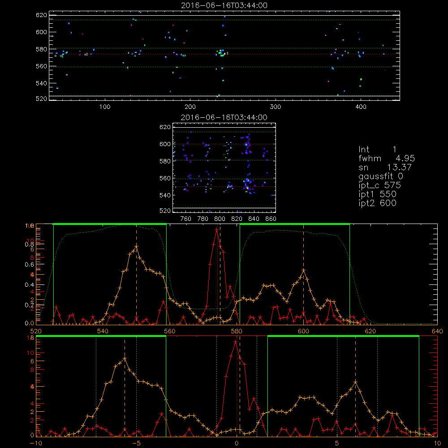Click the 840 tick label of the middle image
Screen dimensions: 448x448
click(254, 219)
